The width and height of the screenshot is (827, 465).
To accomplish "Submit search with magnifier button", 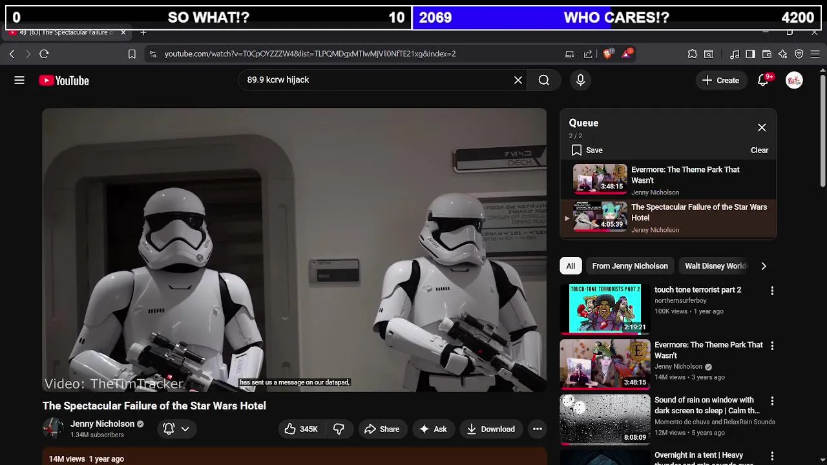I will coord(544,80).
